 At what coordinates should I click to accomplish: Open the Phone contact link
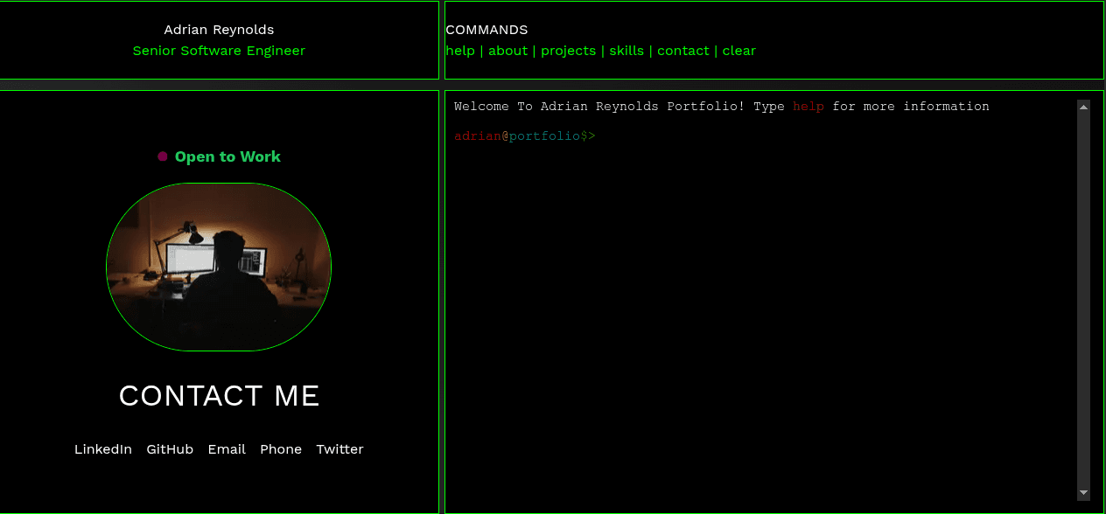pyautogui.click(x=281, y=448)
